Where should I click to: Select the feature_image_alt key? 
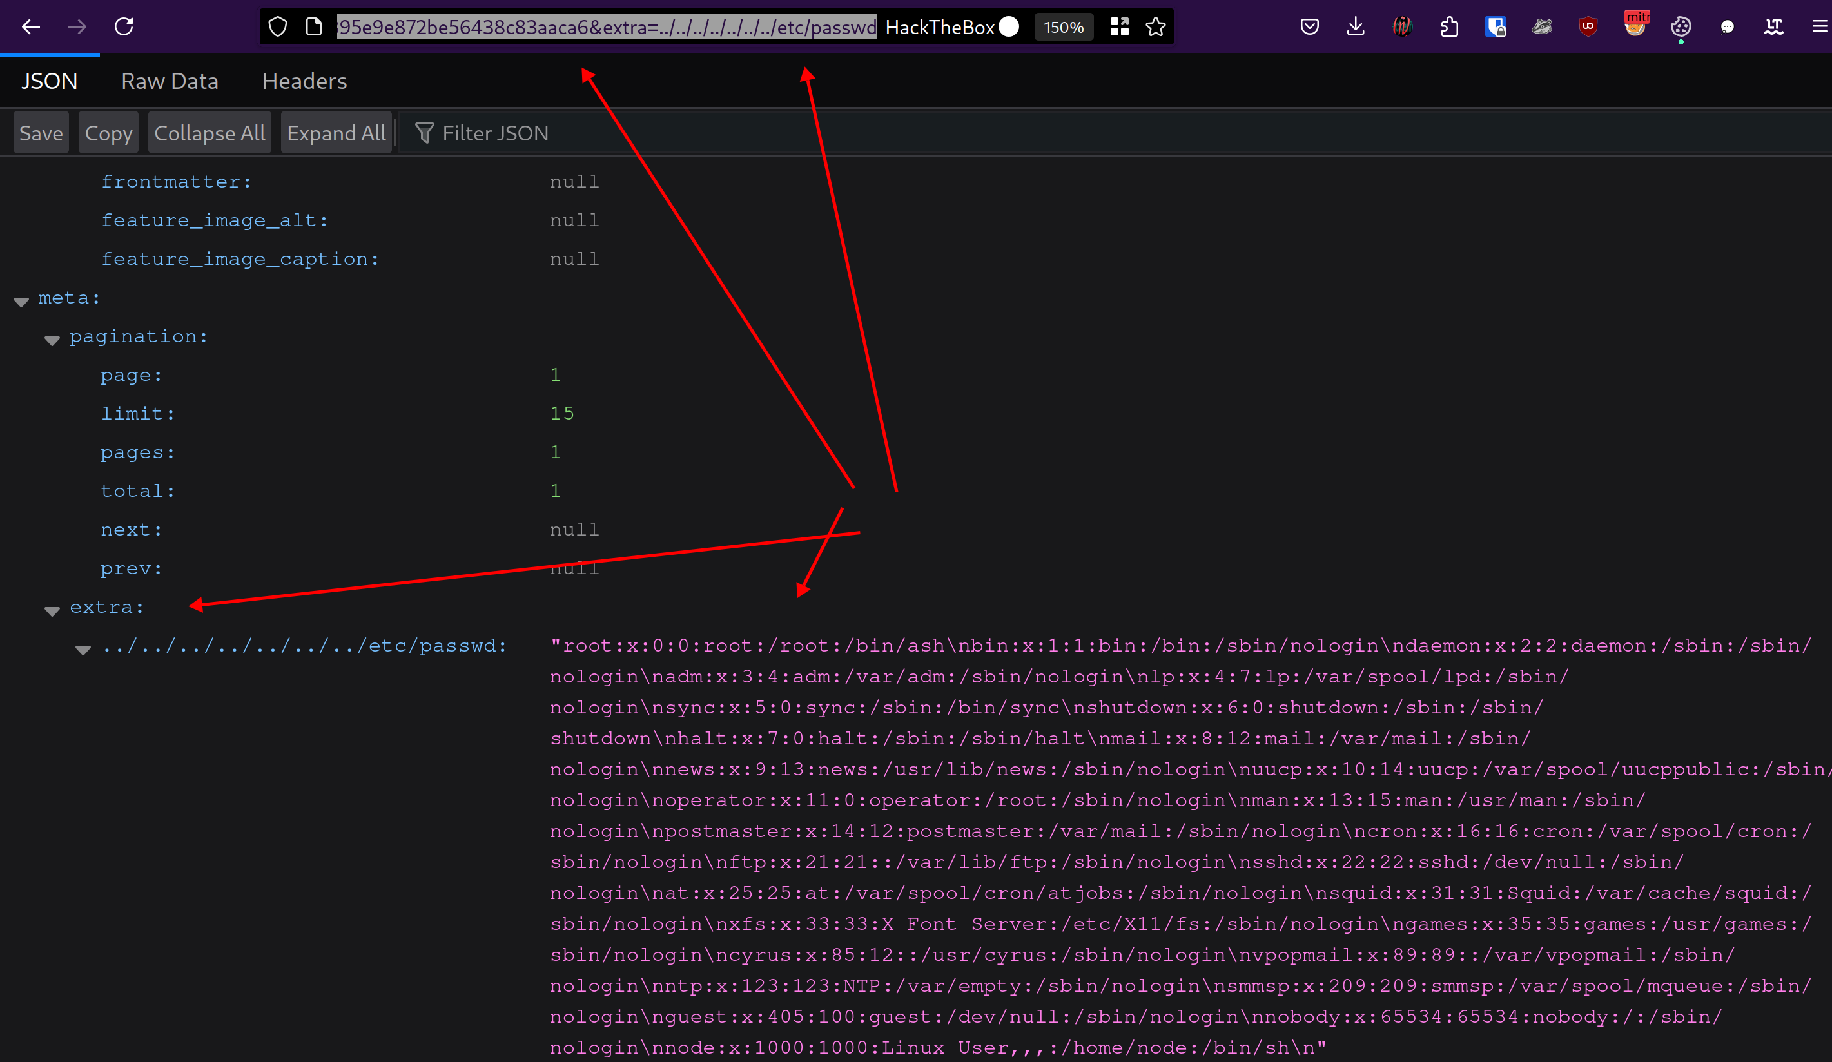215,220
